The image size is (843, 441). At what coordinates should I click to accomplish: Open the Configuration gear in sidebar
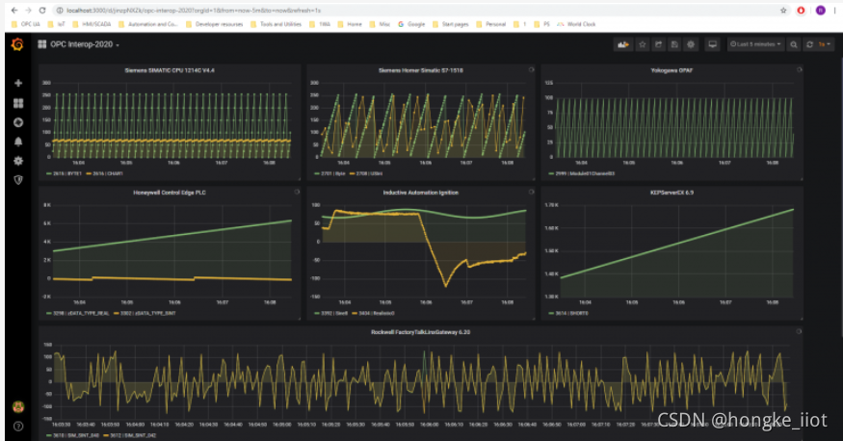[18, 161]
